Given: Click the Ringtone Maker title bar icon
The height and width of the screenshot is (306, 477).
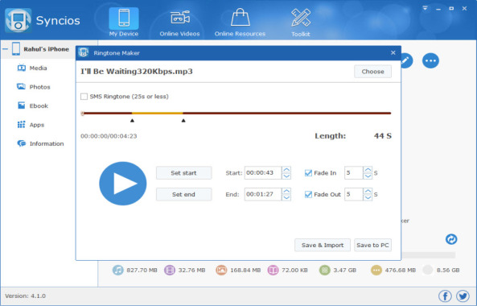Looking at the screenshot, I should 84,52.
